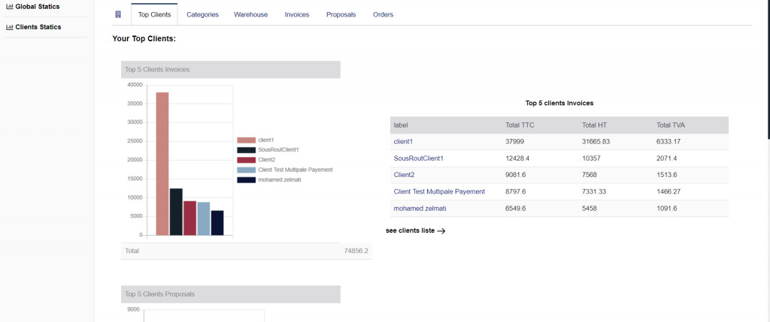This screenshot has height=322, width=770.
Task: Click the tallest client1 bar in chart
Action: click(x=162, y=164)
